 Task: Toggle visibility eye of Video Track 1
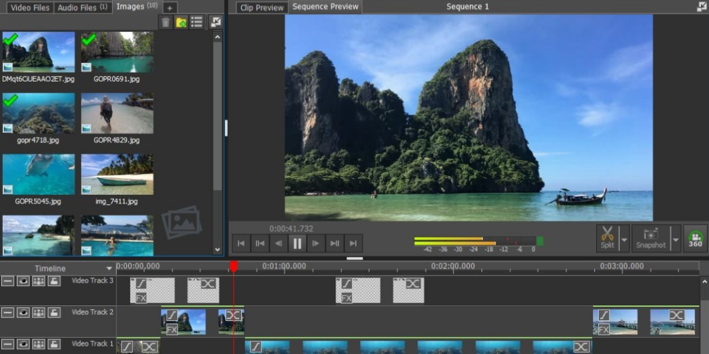pyautogui.click(x=23, y=344)
